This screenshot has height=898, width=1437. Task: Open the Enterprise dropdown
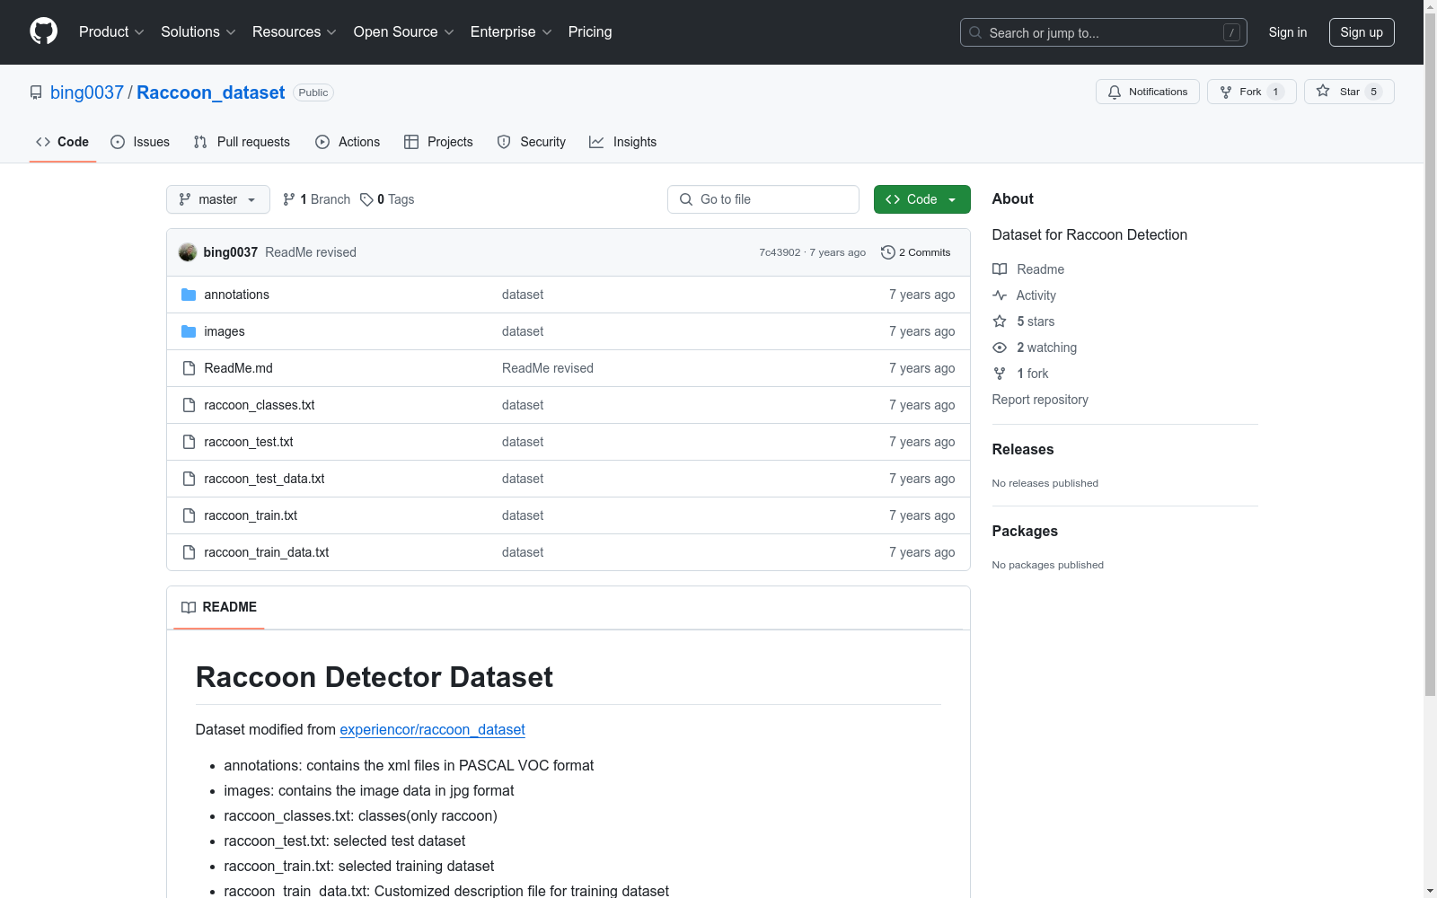tap(511, 32)
